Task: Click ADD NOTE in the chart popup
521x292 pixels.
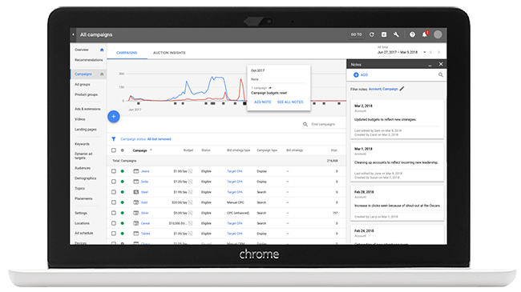Action: click(x=262, y=102)
